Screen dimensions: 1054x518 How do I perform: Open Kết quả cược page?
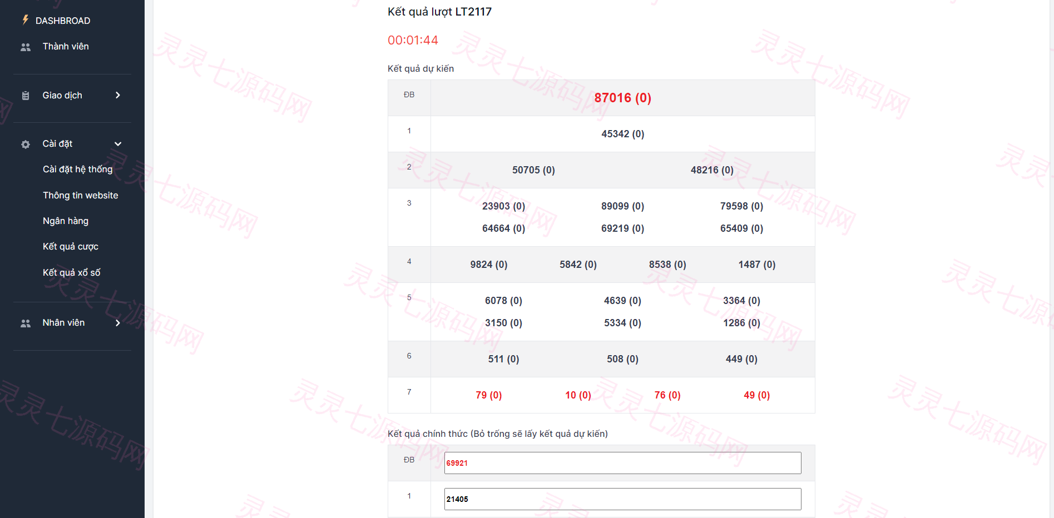coord(71,246)
